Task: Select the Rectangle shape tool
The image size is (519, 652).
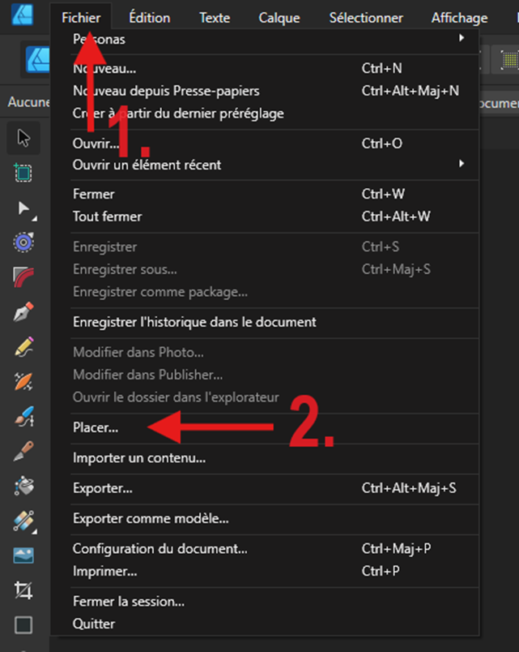Action: [23, 624]
